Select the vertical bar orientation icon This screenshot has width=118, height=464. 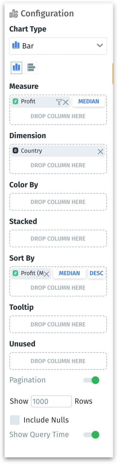(16, 68)
